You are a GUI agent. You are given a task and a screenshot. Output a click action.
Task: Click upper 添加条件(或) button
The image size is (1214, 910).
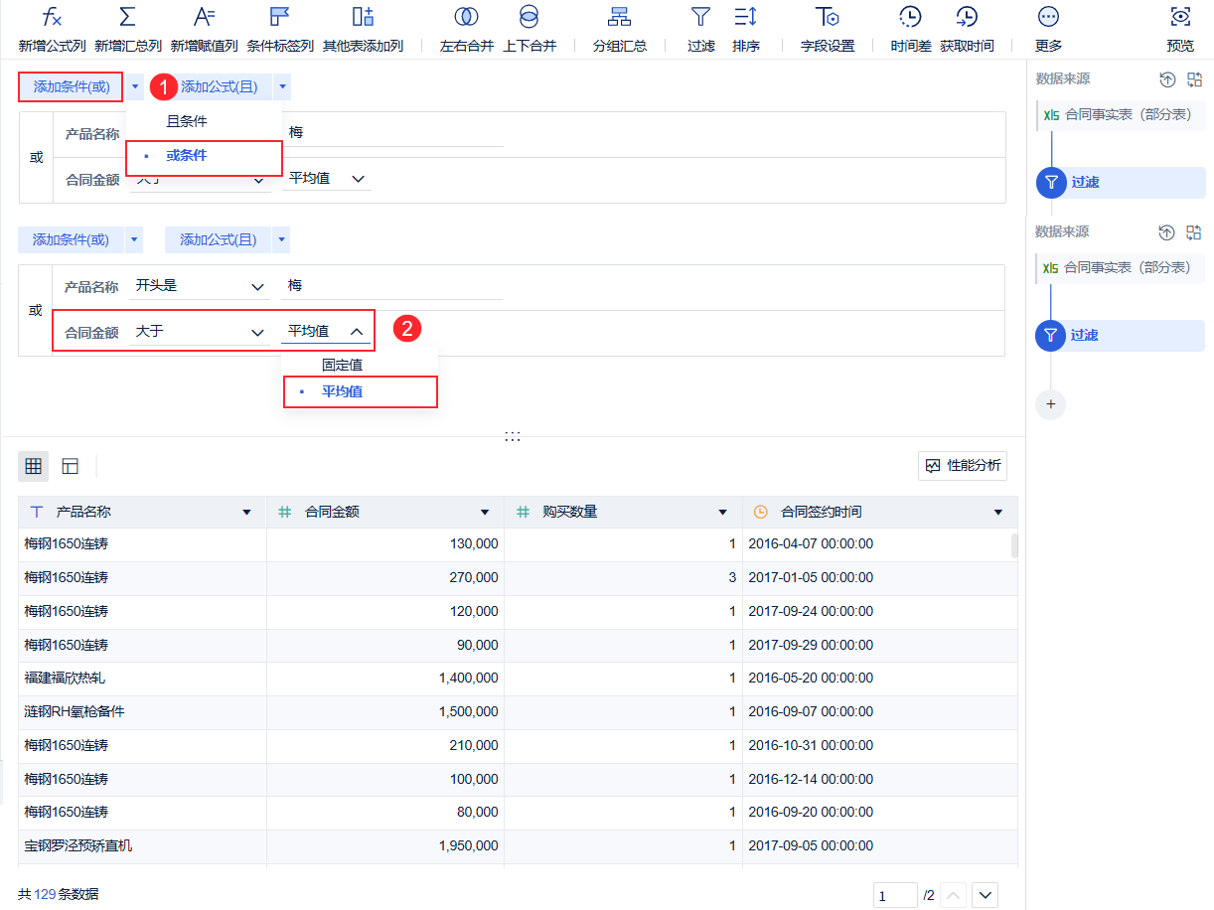click(71, 87)
